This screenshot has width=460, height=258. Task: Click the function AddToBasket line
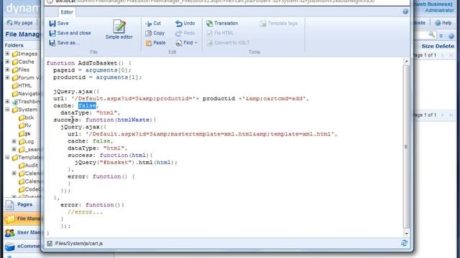(89, 63)
